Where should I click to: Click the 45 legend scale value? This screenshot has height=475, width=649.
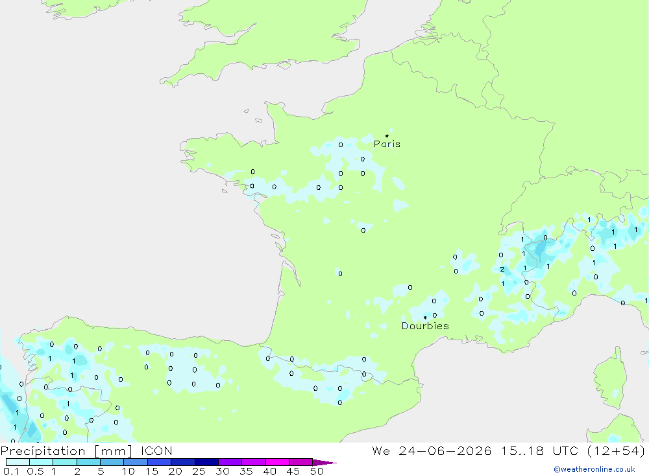point(293,471)
